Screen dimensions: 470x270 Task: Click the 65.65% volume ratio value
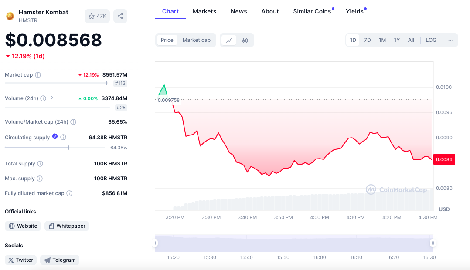point(118,122)
